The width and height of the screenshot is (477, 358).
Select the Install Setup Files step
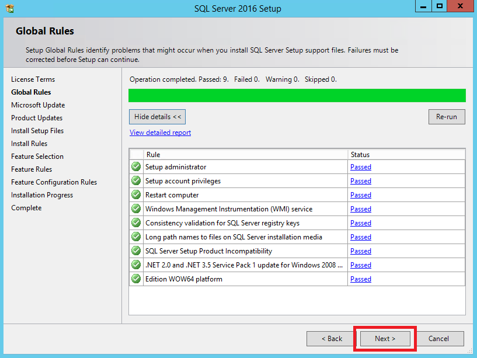[37, 131]
